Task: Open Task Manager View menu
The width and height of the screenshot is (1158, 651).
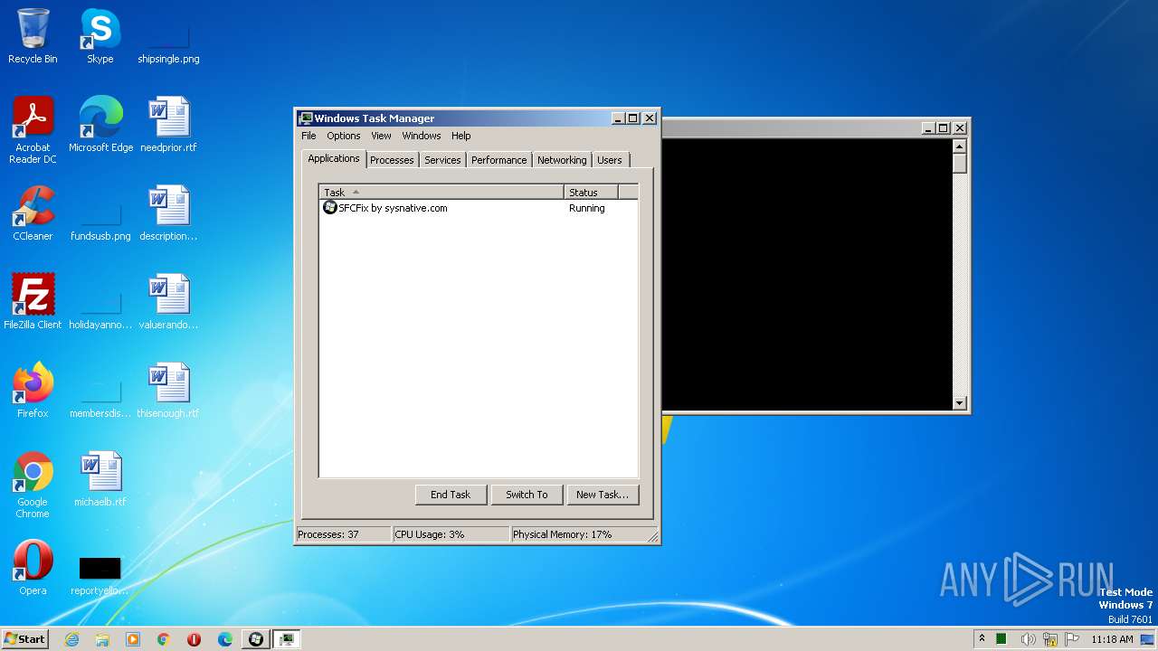Action: pos(381,136)
